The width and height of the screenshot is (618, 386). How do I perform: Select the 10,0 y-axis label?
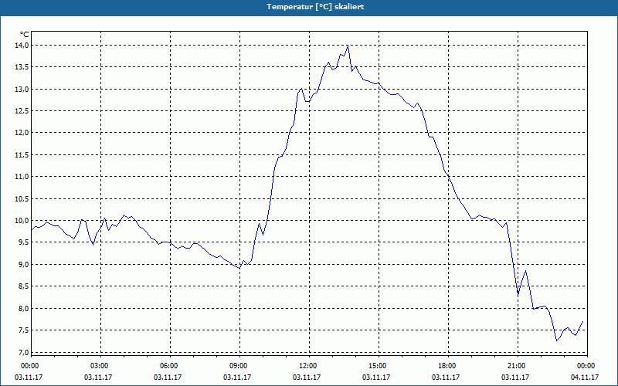pyautogui.click(x=22, y=220)
